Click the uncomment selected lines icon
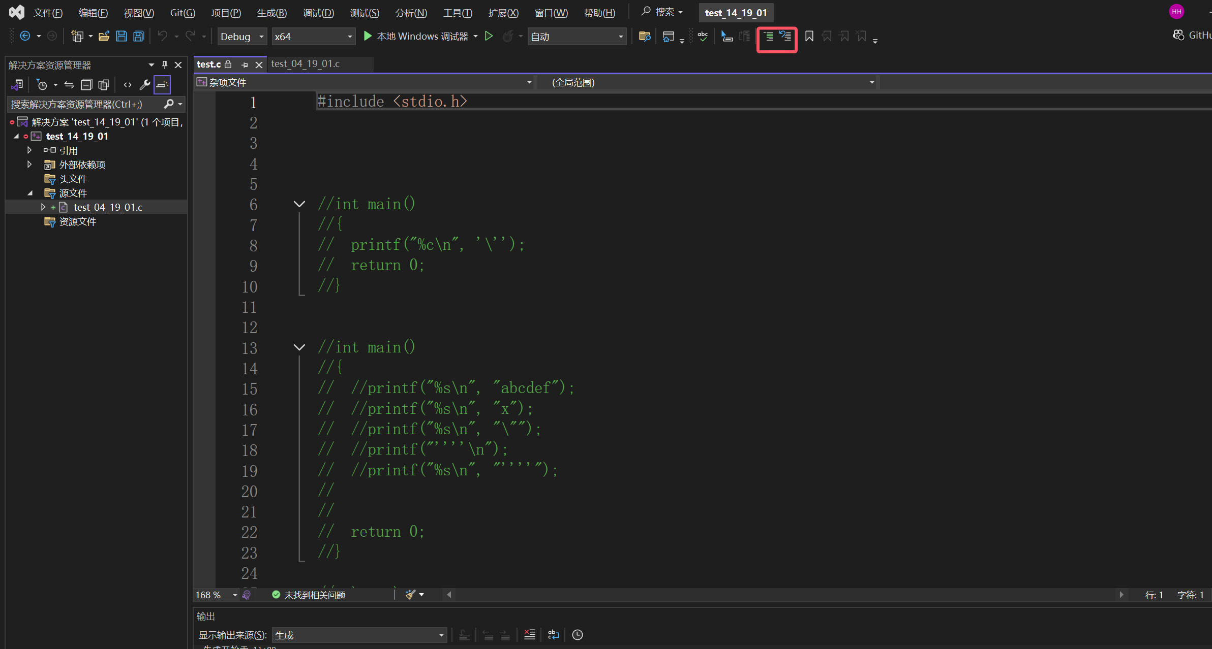This screenshot has height=649, width=1212. pyautogui.click(x=785, y=37)
